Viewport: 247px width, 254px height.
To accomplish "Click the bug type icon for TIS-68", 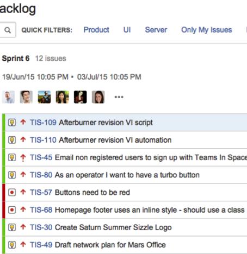I will 12,210.
